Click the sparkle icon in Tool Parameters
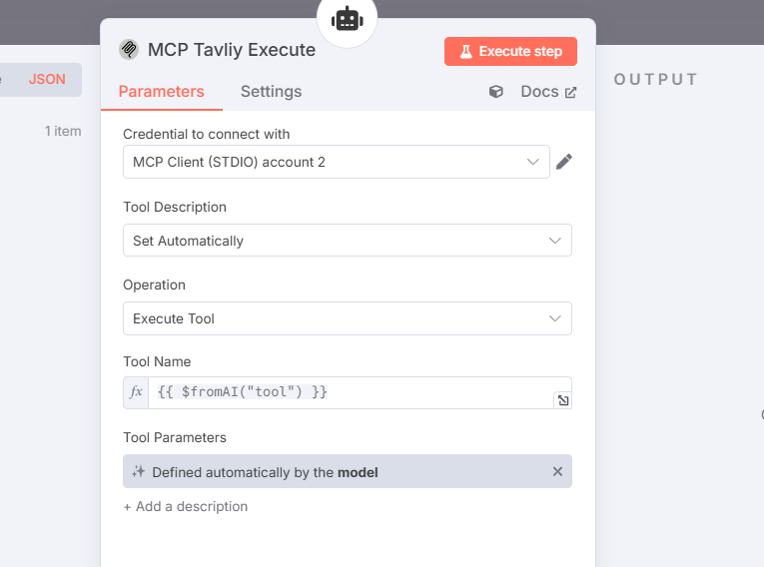The image size is (764, 567). tap(139, 471)
